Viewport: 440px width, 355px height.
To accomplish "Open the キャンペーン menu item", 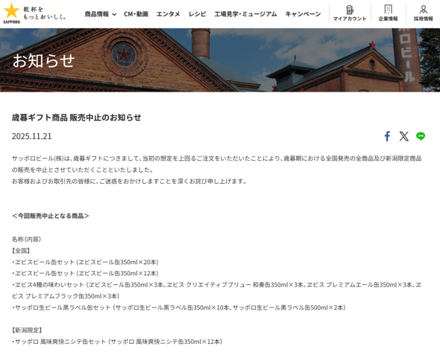I will (303, 14).
